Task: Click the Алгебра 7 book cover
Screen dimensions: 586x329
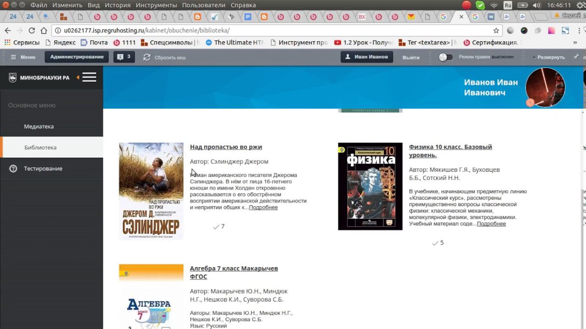Action: point(151,297)
